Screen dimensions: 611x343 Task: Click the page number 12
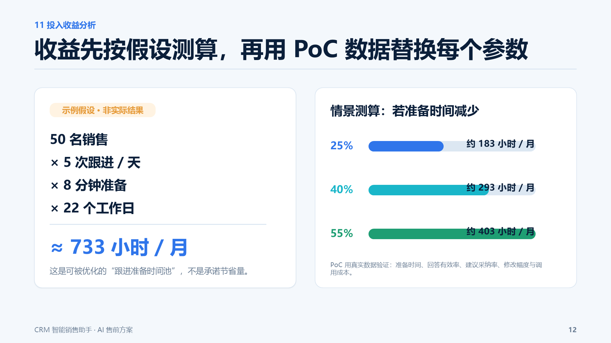click(572, 330)
